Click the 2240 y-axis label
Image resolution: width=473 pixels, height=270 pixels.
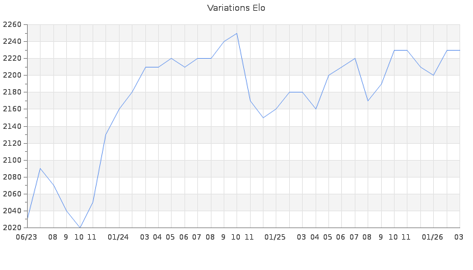(12, 42)
